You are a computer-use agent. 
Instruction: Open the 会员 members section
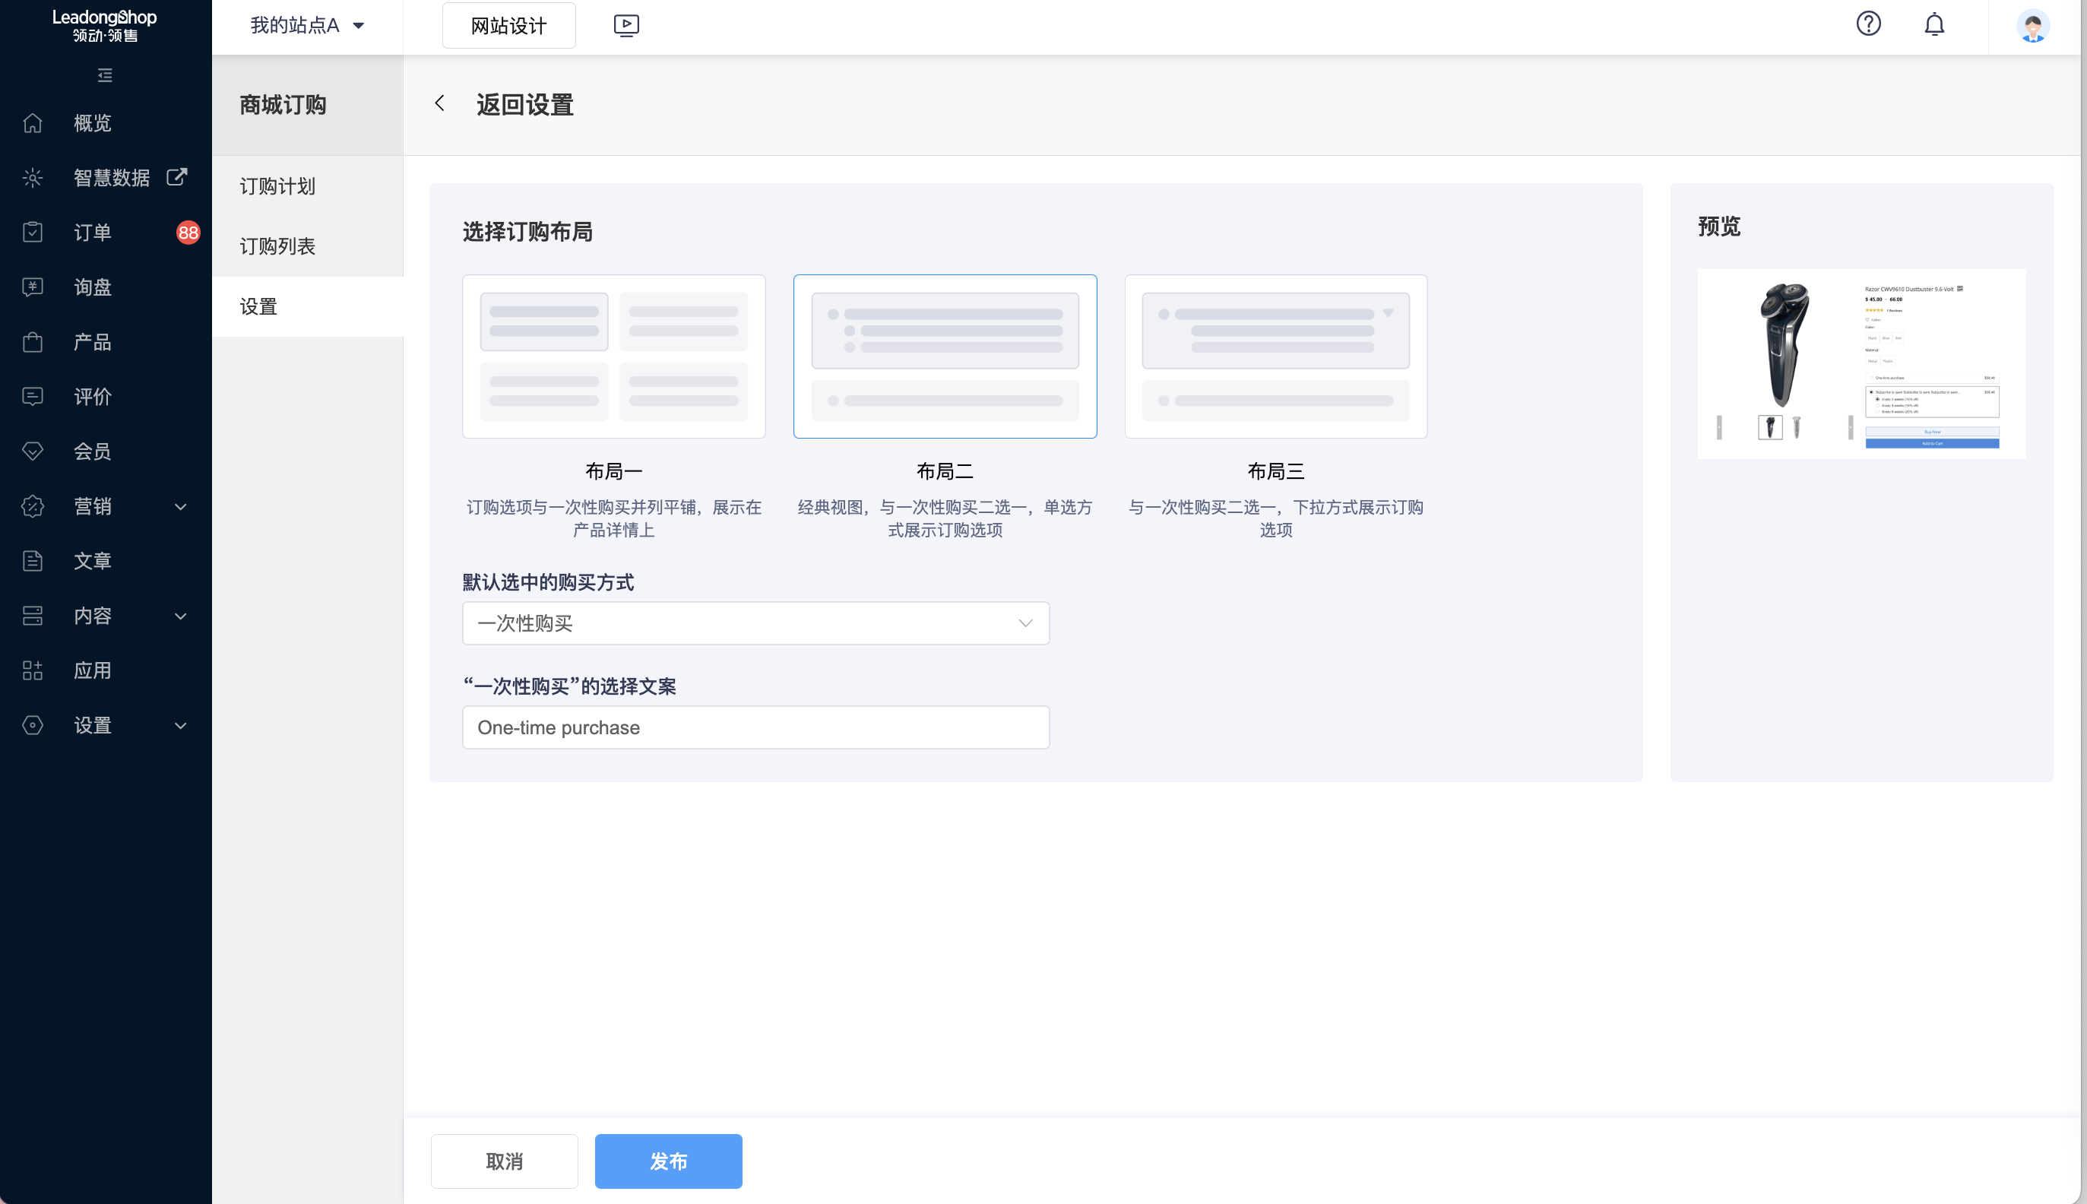91,451
